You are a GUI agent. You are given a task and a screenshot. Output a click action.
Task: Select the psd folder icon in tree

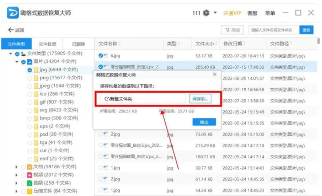pyautogui.click(x=35, y=134)
